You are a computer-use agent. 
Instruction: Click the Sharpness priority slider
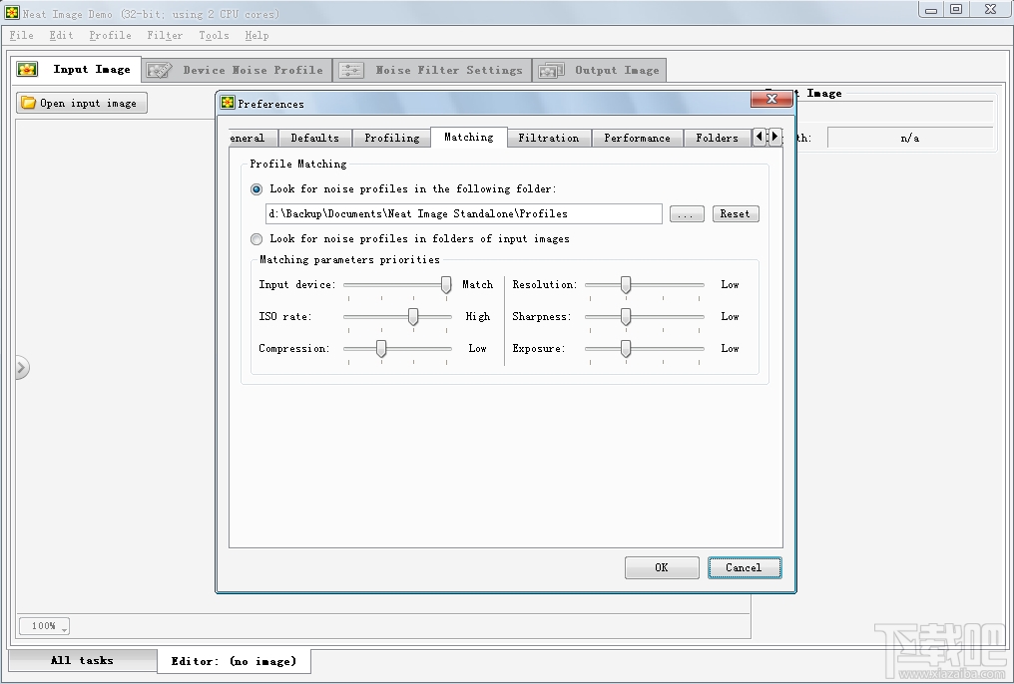coord(645,316)
